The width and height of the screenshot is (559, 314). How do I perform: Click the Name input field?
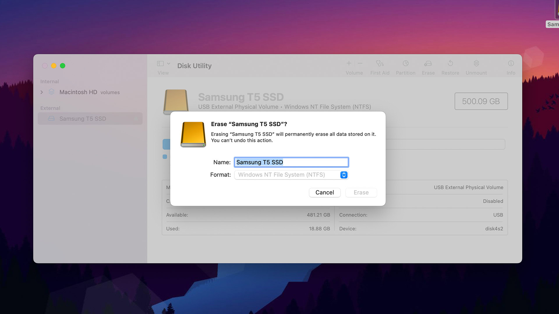tap(291, 162)
